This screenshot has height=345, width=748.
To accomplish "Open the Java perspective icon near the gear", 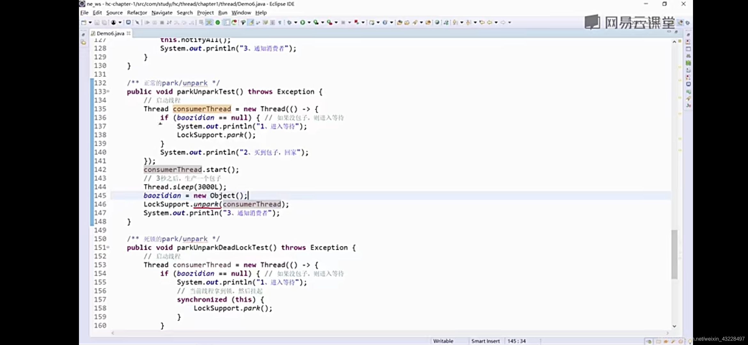I will click(x=680, y=22).
